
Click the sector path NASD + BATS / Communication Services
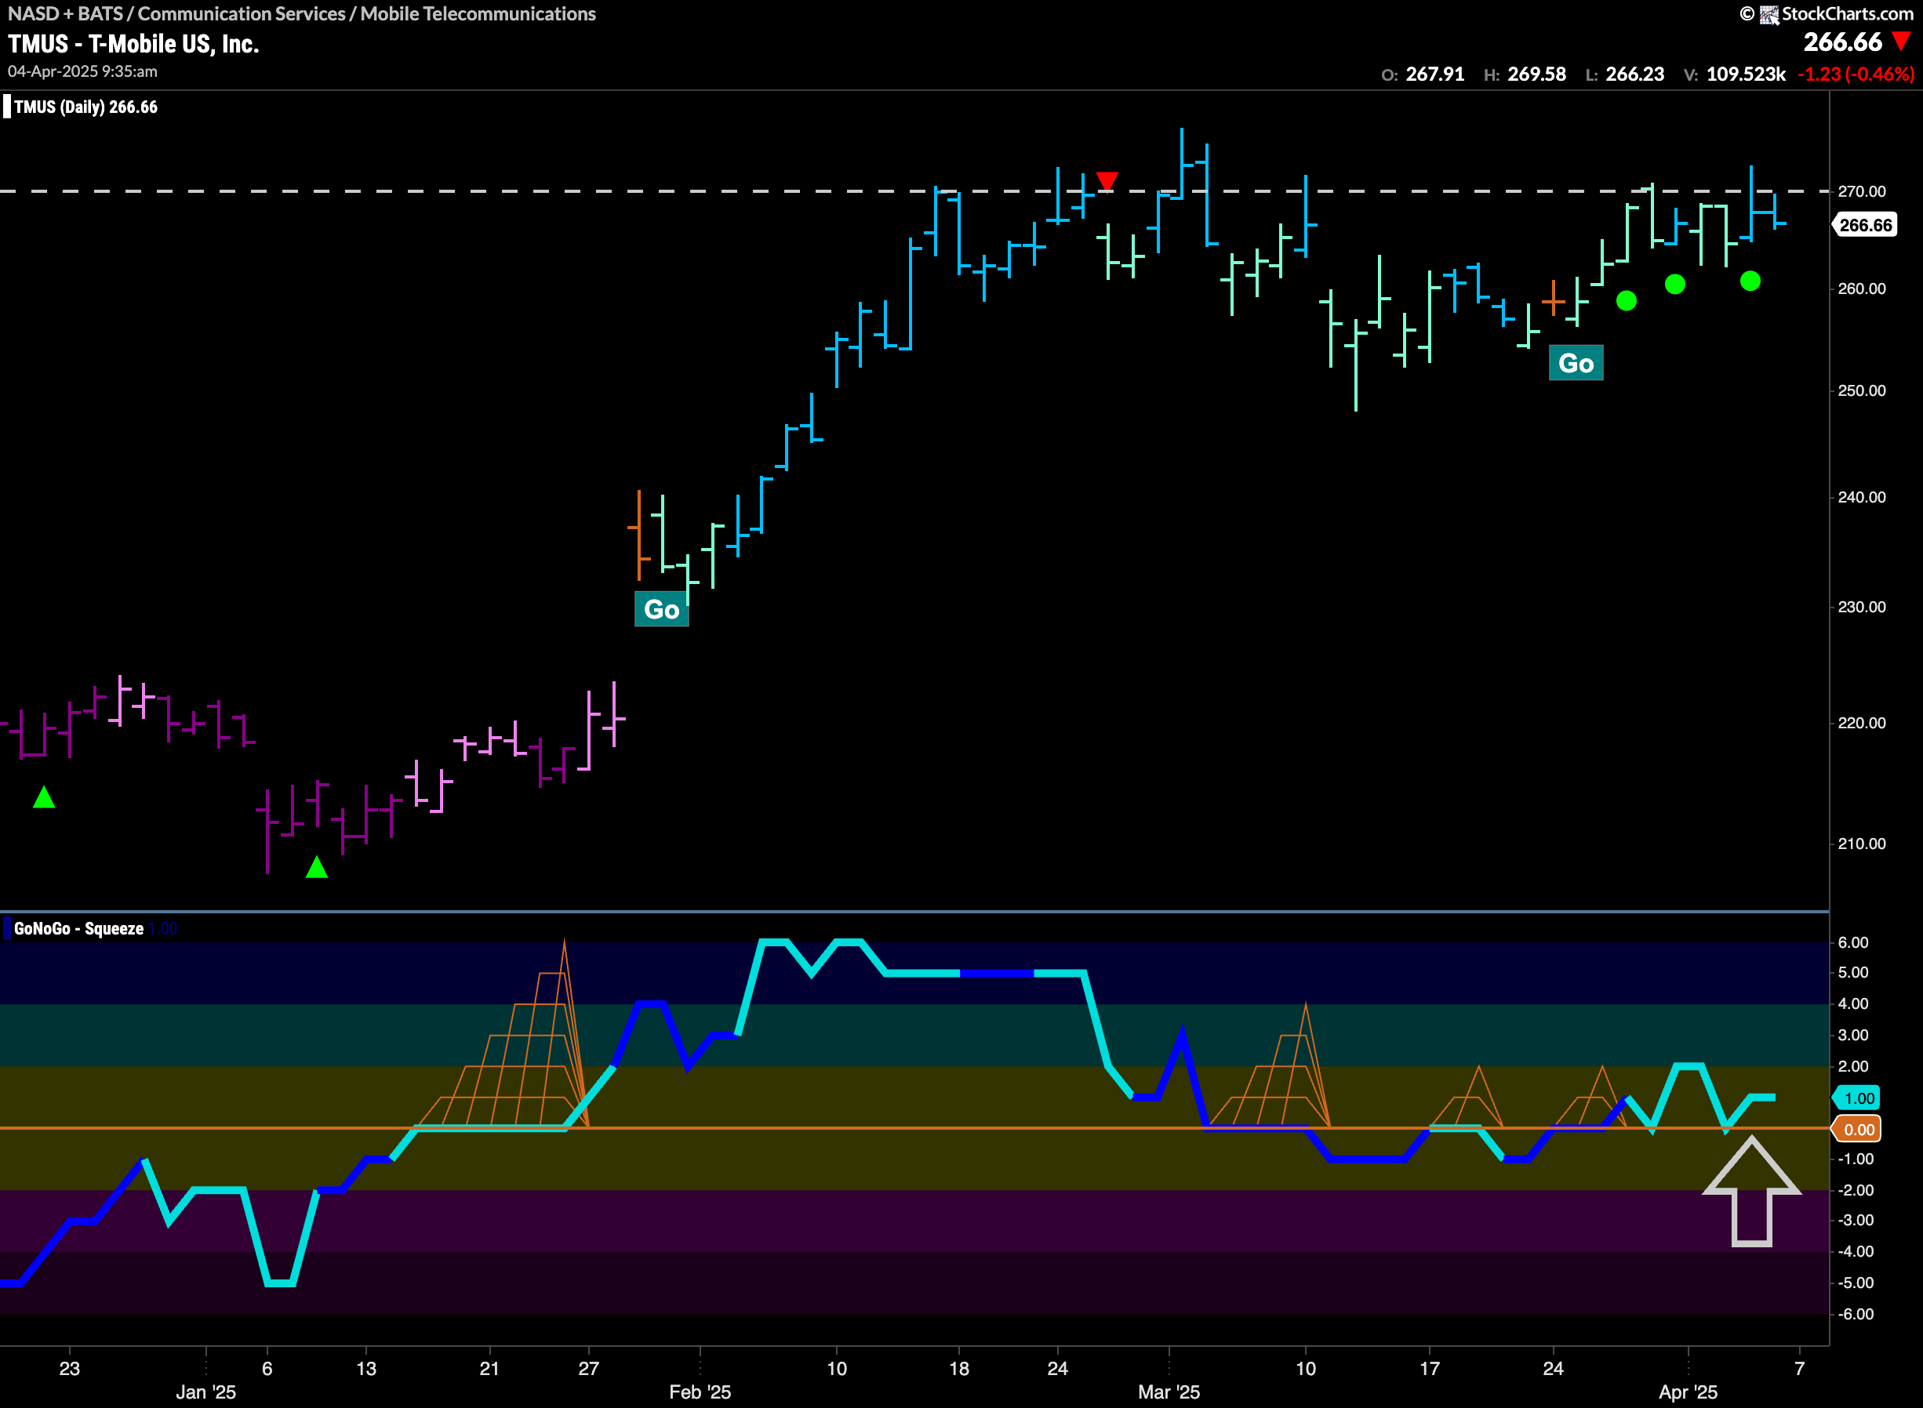coord(176,13)
